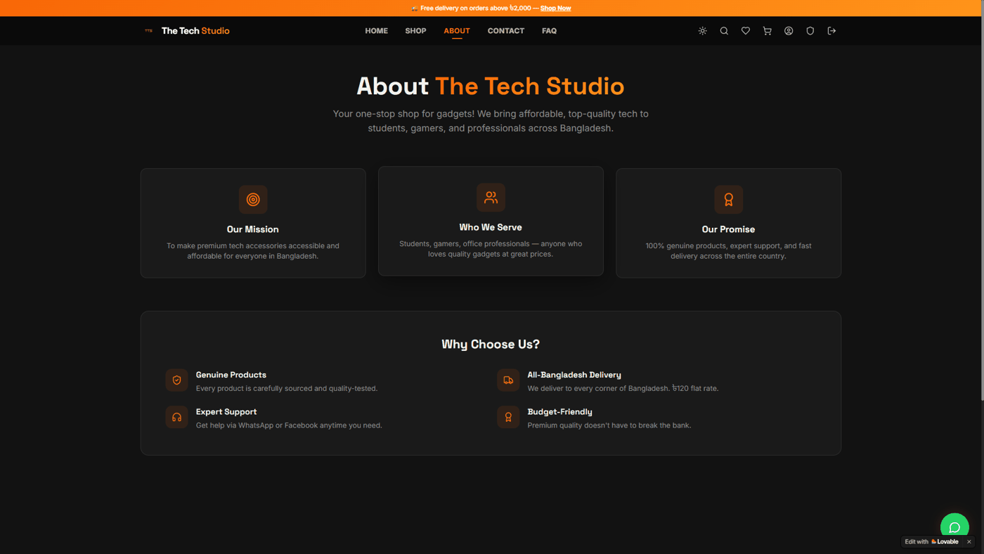Viewport: 984px width, 554px height.
Task: Click 'Every product is carefully sourced' description
Action: pyautogui.click(x=287, y=388)
